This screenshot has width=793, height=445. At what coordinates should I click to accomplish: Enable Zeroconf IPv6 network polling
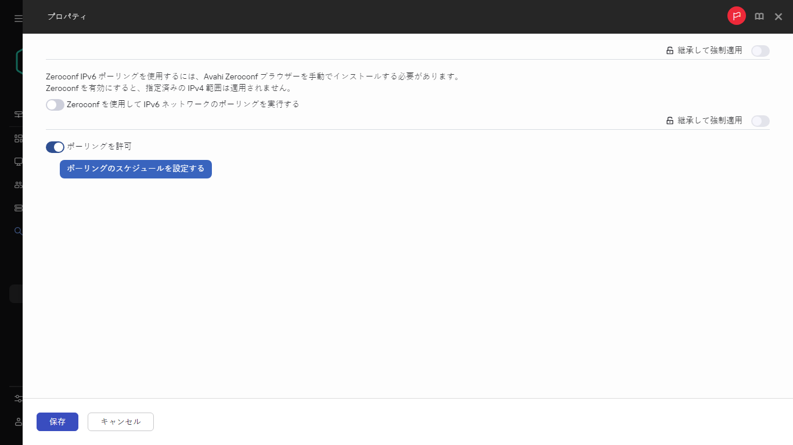point(55,104)
